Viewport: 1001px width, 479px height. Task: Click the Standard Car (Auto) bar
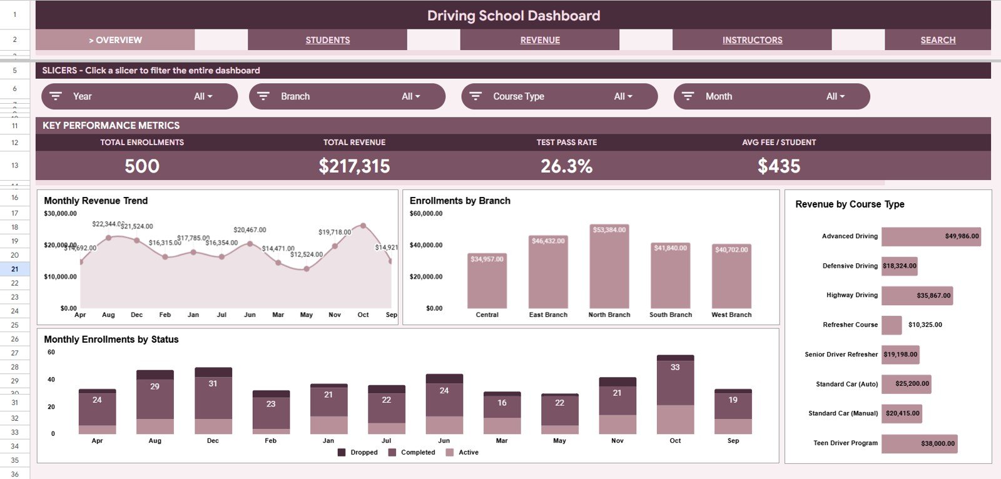click(x=907, y=384)
